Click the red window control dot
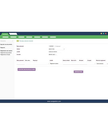108x135 pixels. tap(106, 33)
